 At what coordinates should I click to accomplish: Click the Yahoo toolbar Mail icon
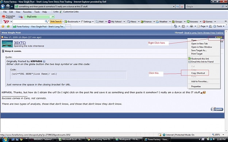[x=100, y=21]
